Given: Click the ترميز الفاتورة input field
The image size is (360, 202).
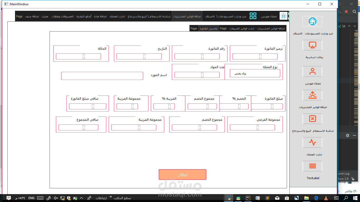Looking at the screenshot, I should [255, 56].
